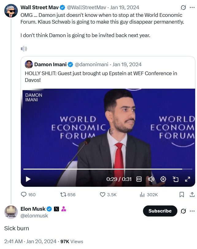Screen dimensions: 197x249
Task: Open picture-in-picture for the video
Action: [x=176, y=179]
